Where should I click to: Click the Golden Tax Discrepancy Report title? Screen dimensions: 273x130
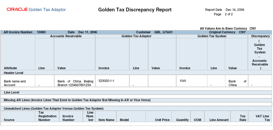tap(135, 10)
